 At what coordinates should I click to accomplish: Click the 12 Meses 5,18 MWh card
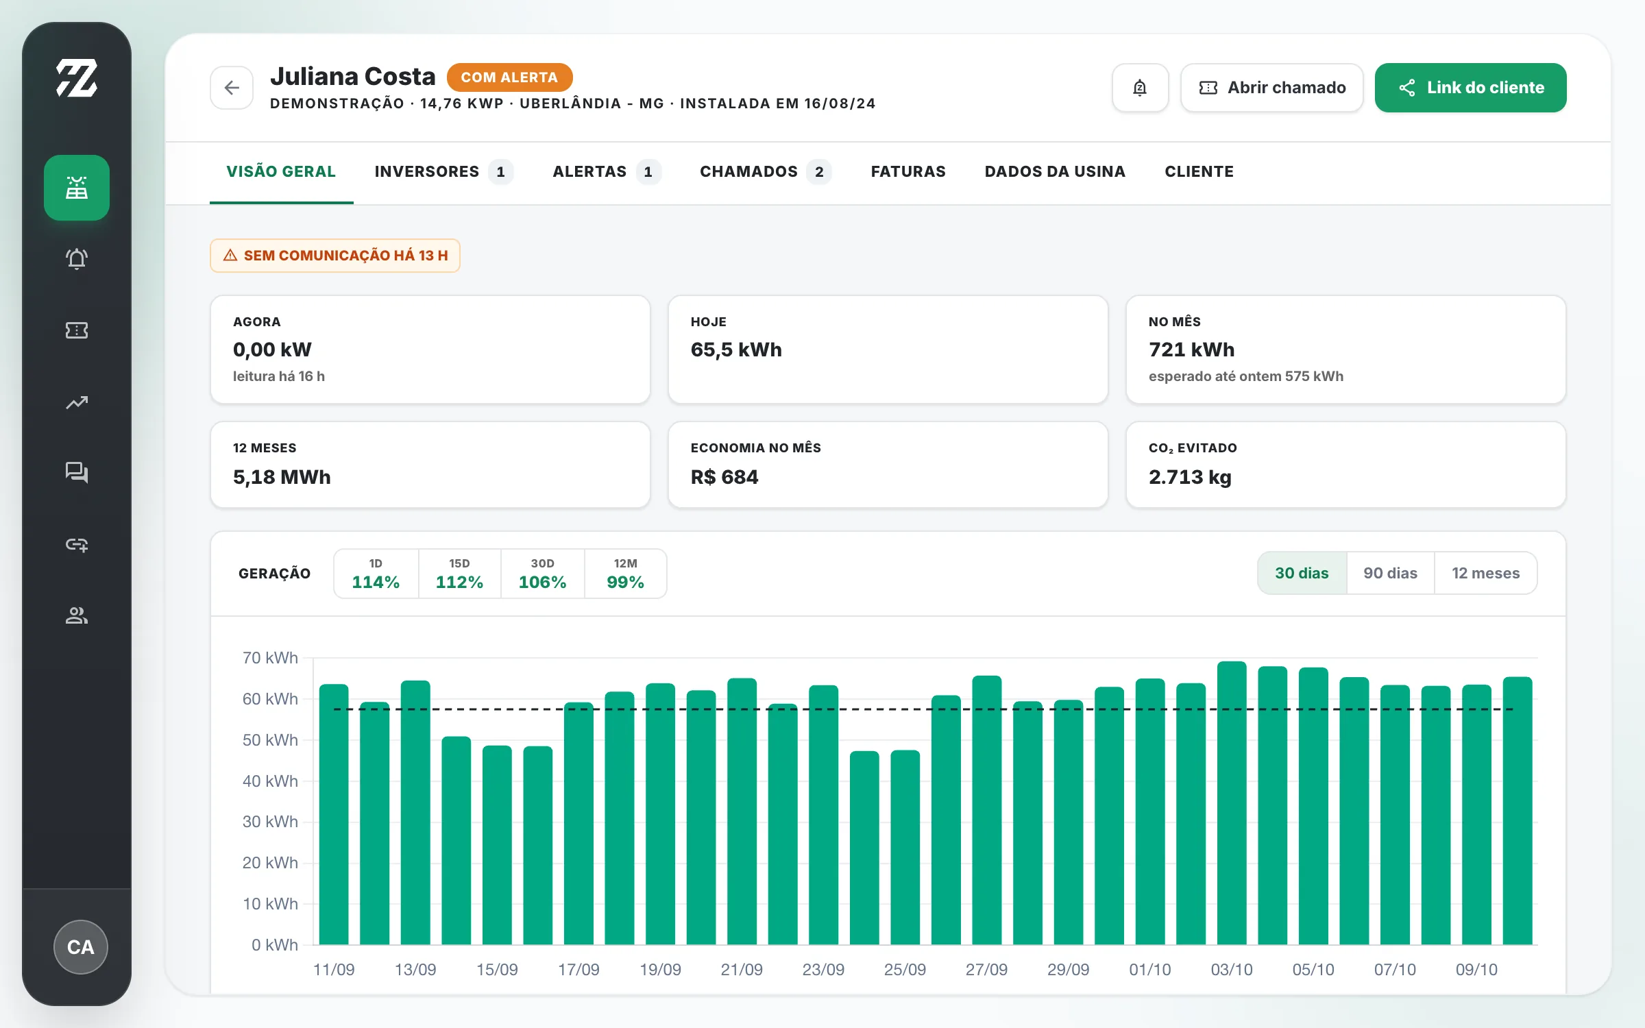pyautogui.click(x=430, y=465)
